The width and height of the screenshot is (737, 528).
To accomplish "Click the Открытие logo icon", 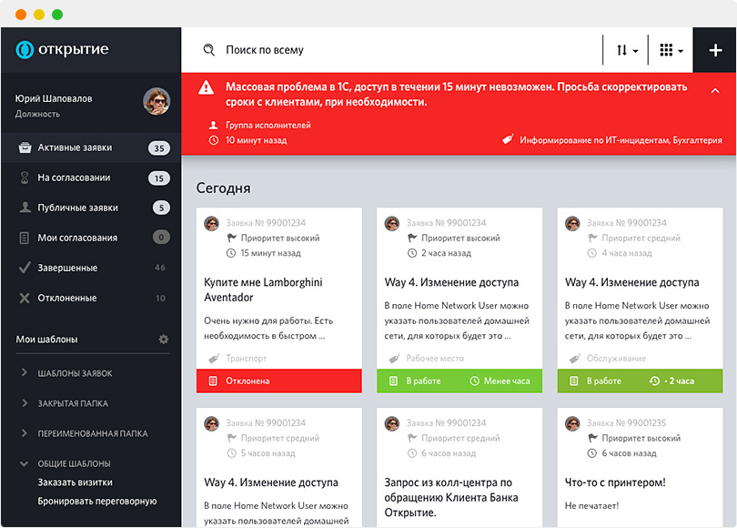I will point(25,49).
